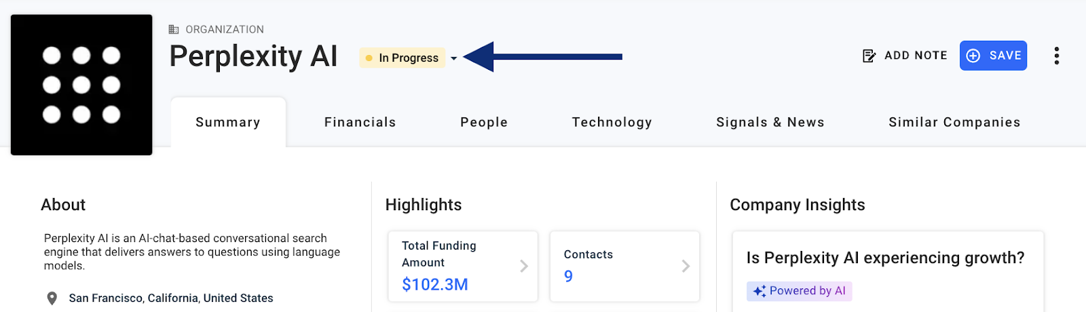Click the ADD NOTE button
The height and width of the screenshot is (312, 1086).
(x=905, y=56)
